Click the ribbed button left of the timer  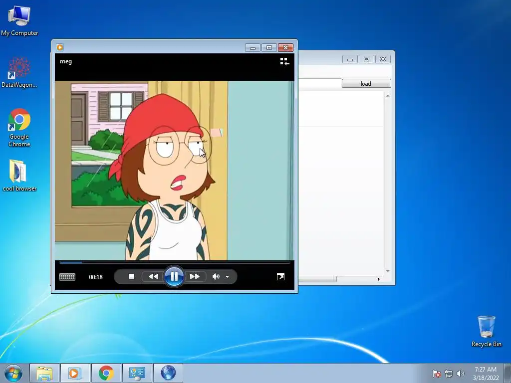tap(67, 277)
